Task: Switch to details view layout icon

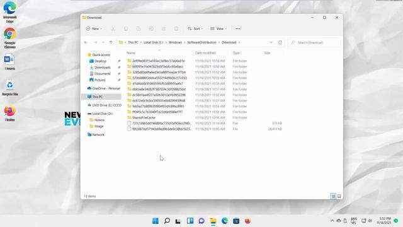Action: coord(333,196)
